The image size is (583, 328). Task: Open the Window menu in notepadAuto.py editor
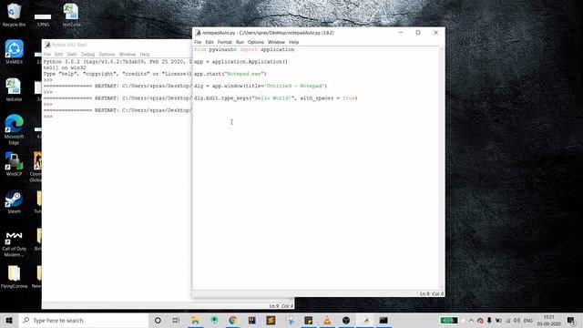(276, 42)
